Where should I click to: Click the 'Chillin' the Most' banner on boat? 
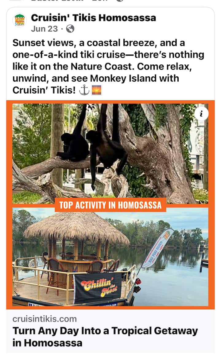(x=98, y=288)
